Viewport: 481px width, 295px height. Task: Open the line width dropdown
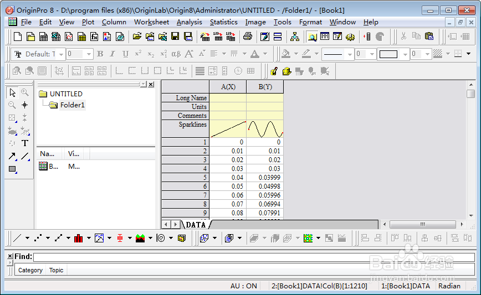point(372,54)
